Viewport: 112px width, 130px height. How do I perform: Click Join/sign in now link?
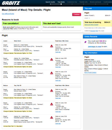point(95,47)
